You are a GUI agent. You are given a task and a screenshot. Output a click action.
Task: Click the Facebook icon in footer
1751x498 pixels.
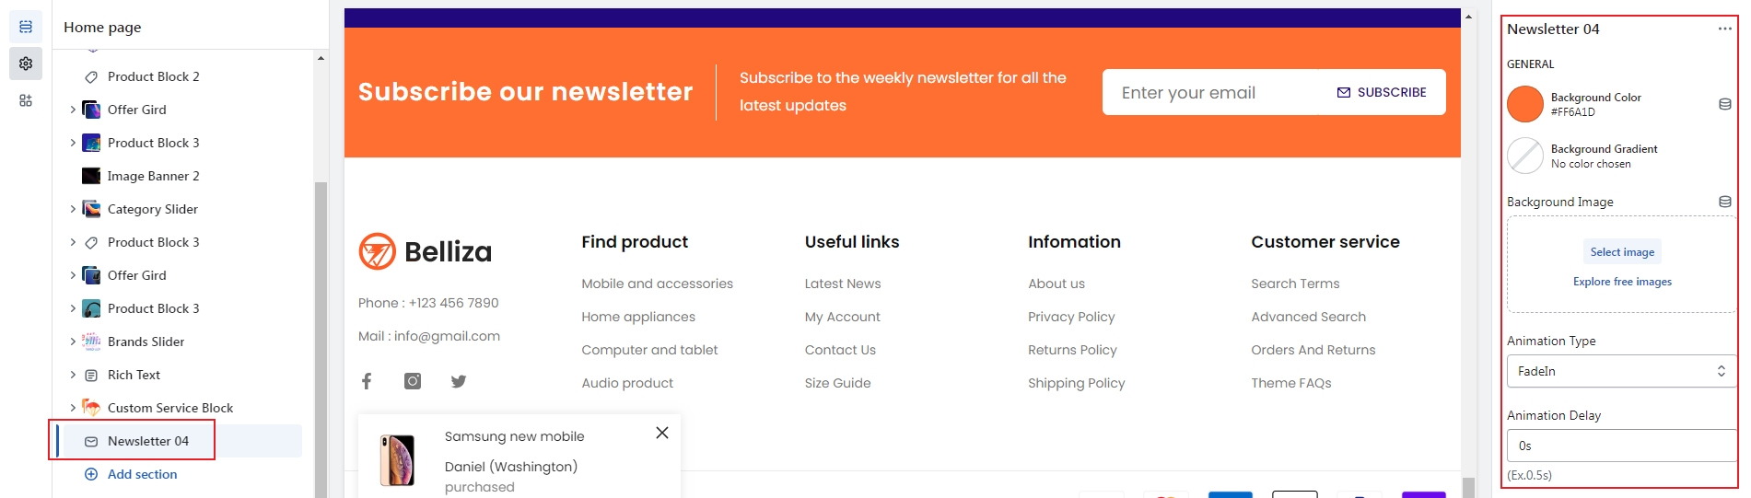367,381
